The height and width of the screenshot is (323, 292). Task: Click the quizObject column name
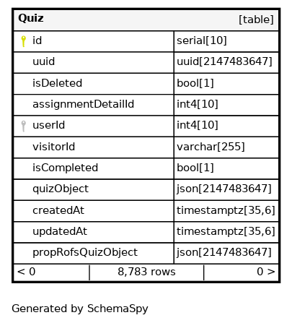click(x=61, y=189)
